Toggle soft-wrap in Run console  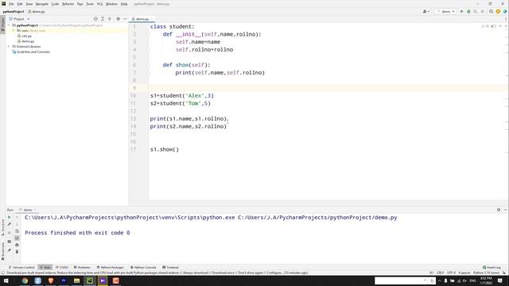(17, 231)
